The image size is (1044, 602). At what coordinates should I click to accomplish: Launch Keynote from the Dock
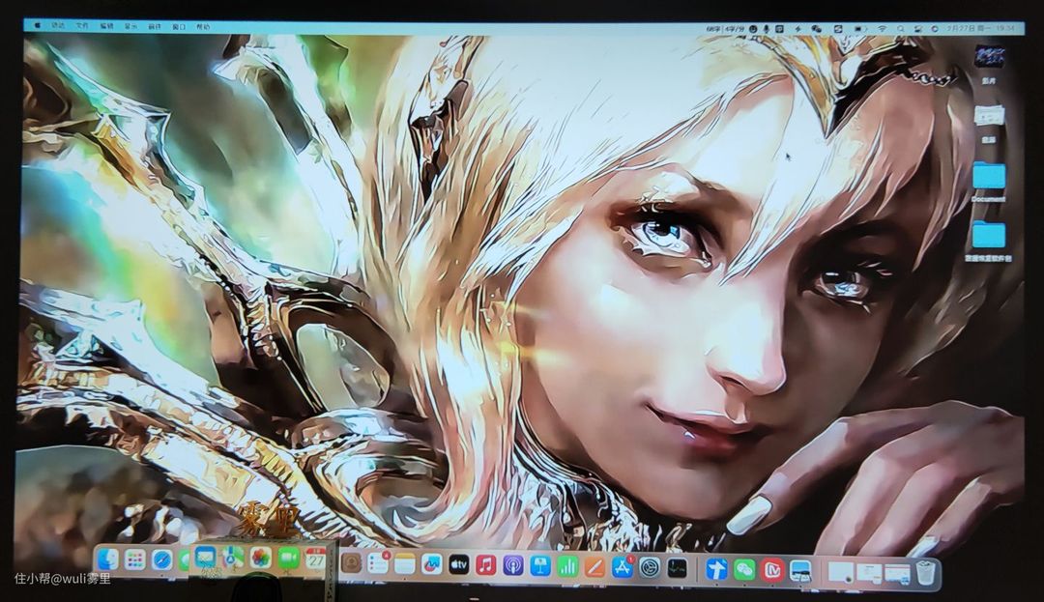click(x=540, y=566)
